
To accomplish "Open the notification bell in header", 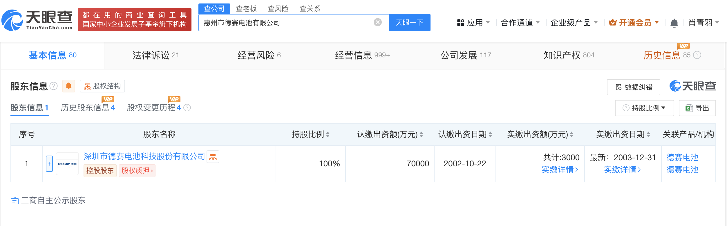I will point(674,23).
